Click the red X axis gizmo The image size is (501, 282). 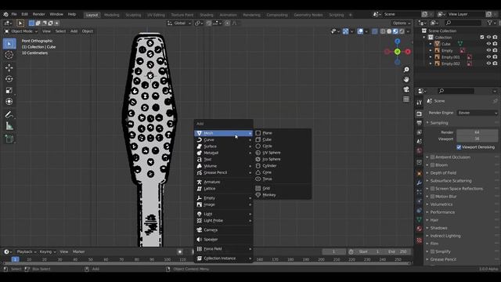(408, 52)
